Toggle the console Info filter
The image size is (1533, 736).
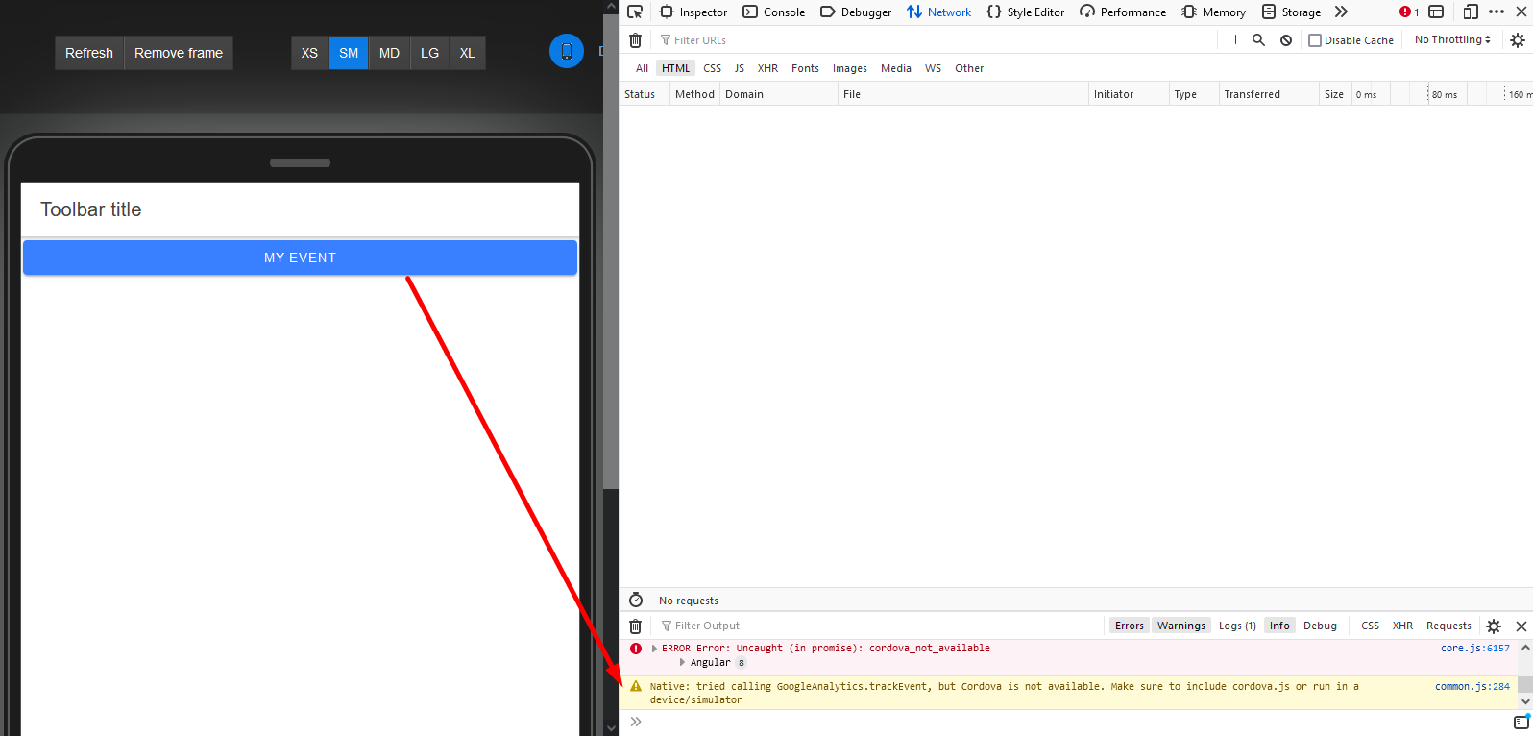coord(1279,626)
